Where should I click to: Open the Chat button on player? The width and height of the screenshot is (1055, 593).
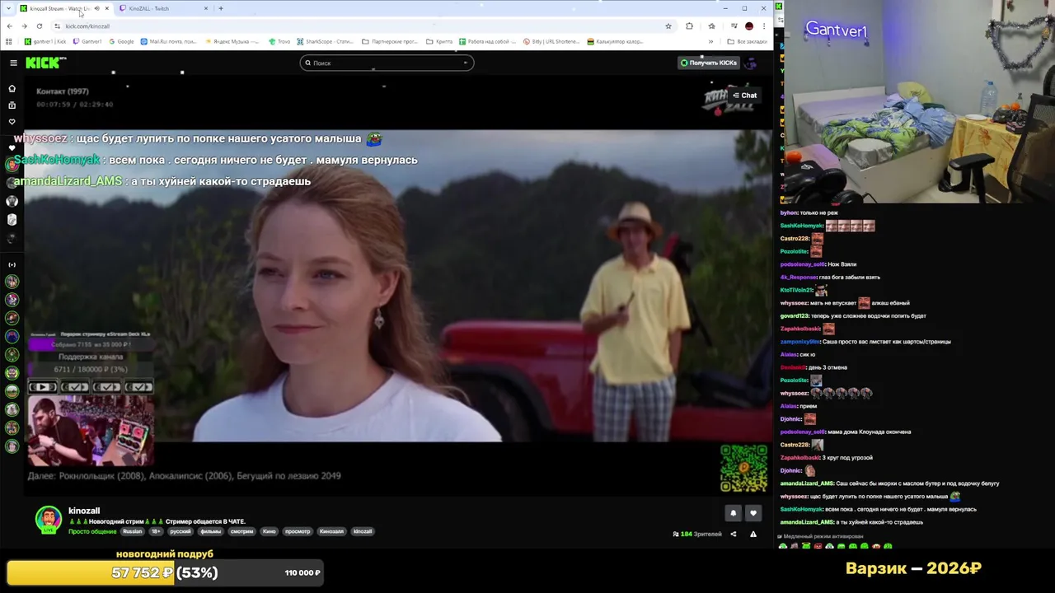pos(744,95)
